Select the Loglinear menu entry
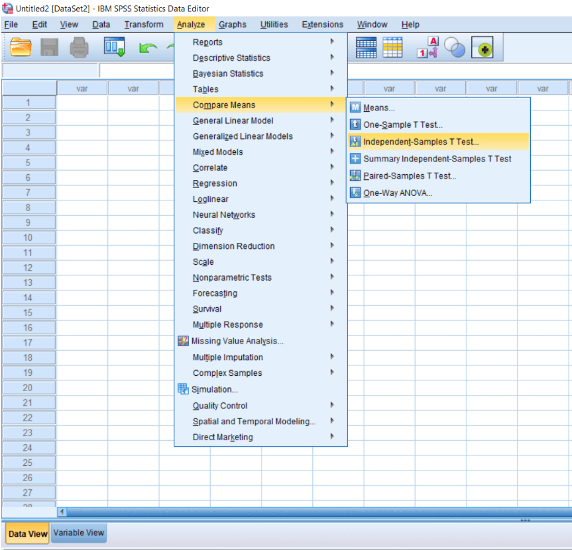 point(260,199)
